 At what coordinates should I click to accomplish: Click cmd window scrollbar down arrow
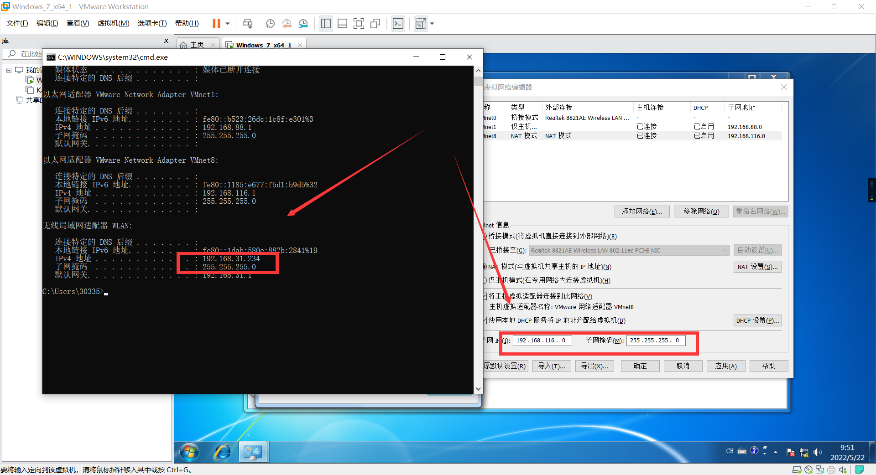[x=478, y=389]
